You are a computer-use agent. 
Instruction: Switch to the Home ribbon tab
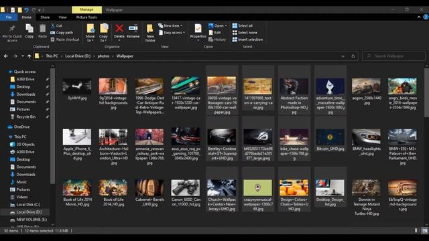pos(27,17)
